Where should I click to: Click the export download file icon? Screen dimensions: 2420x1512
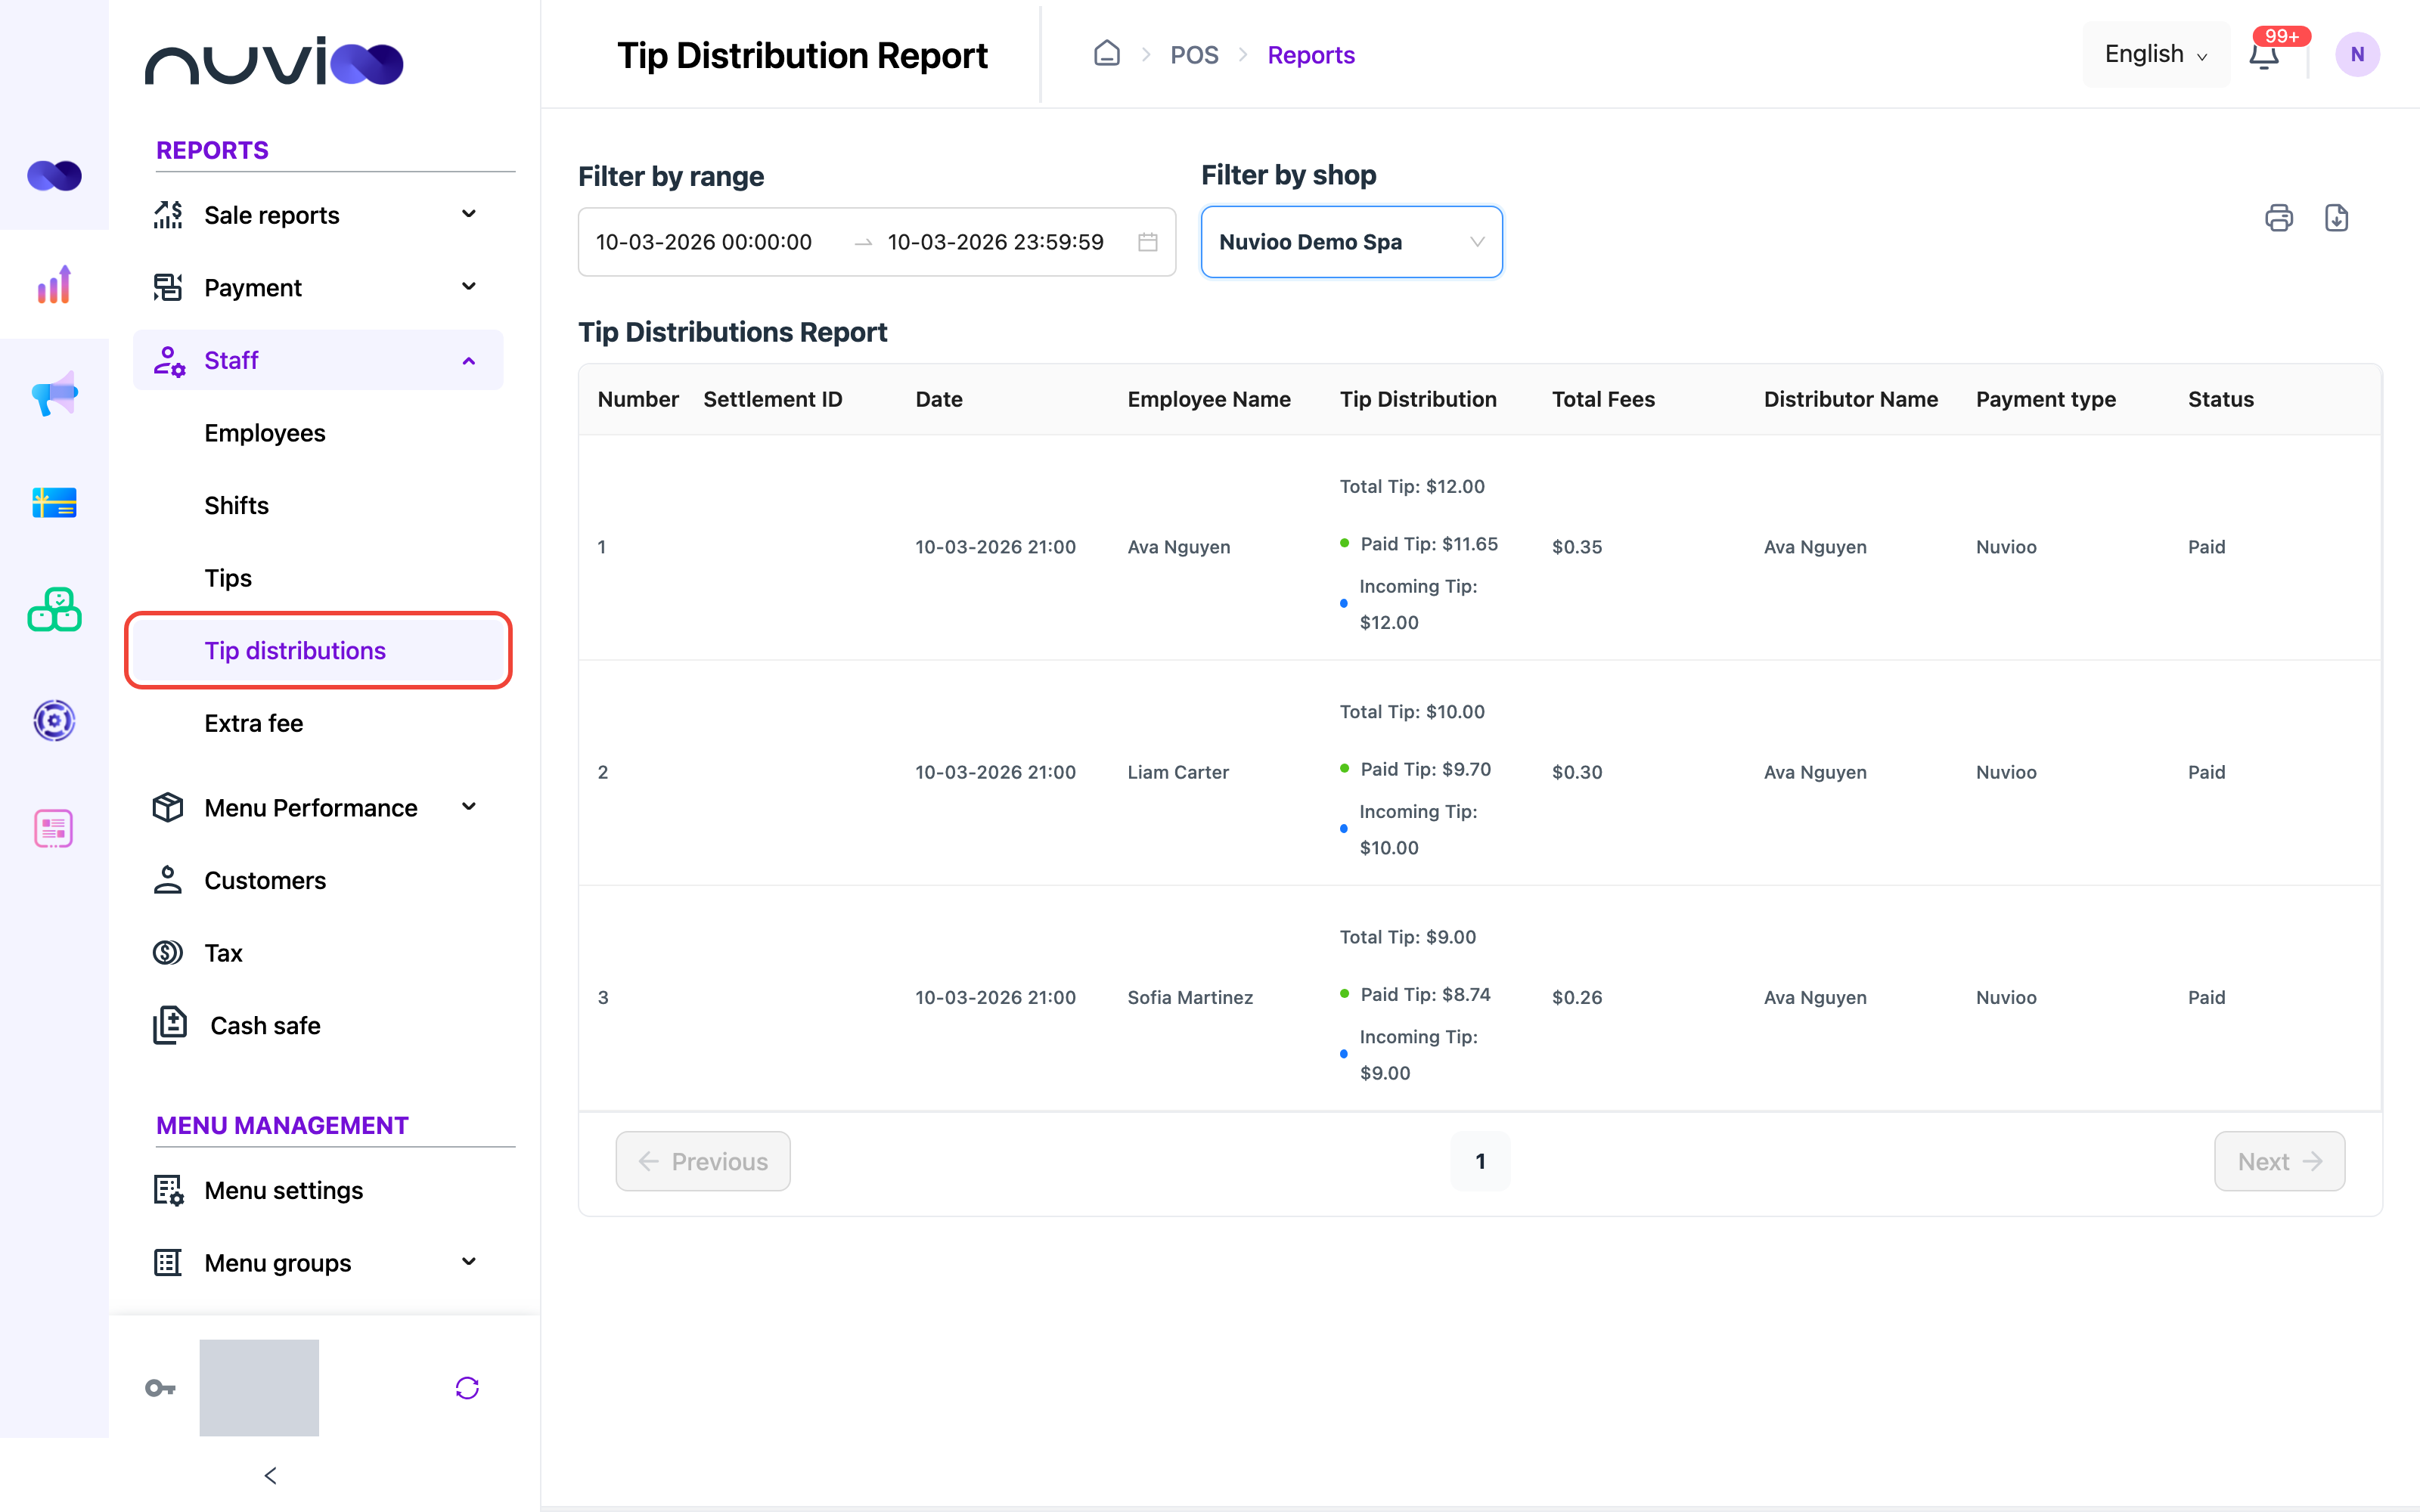pyautogui.click(x=2336, y=218)
